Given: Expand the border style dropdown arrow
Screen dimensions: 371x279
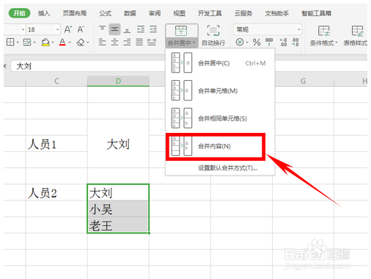Looking at the screenshot, I should coord(34,43).
